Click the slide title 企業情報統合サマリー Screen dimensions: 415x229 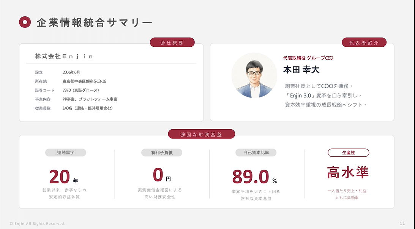coord(95,23)
